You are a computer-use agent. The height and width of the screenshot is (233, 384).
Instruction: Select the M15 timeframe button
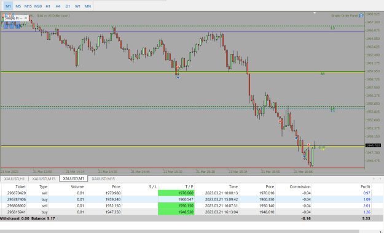point(28,6)
